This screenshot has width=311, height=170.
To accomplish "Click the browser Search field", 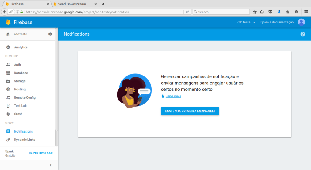I will [x=221, y=12].
